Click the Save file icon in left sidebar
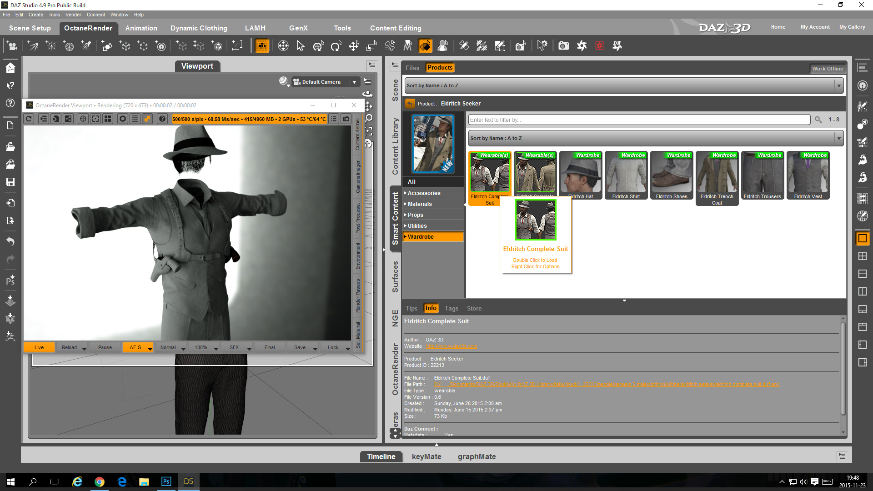Viewport: 873px width, 491px height. [x=10, y=182]
